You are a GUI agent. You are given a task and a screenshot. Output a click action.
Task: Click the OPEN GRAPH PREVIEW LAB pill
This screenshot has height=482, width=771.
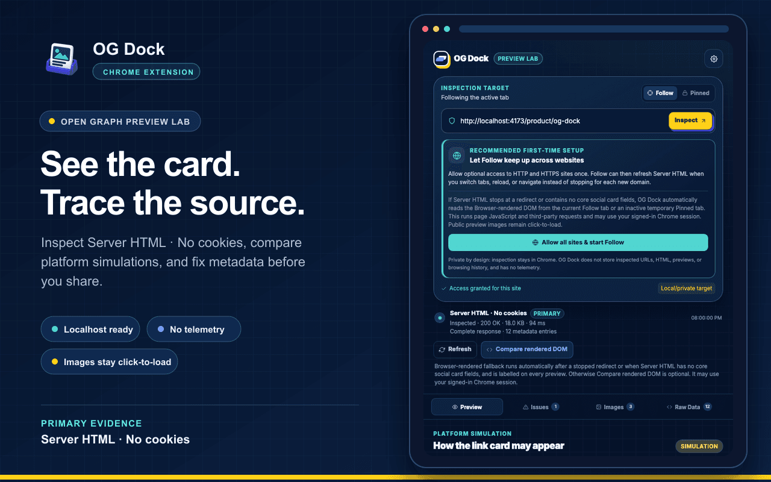click(120, 122)
